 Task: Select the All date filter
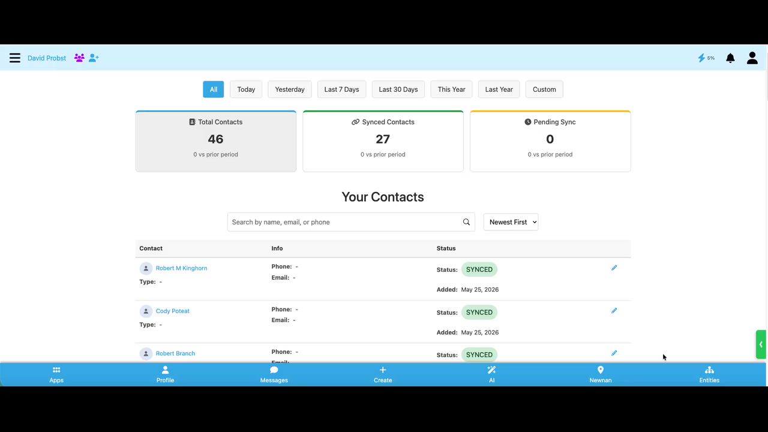214,89
